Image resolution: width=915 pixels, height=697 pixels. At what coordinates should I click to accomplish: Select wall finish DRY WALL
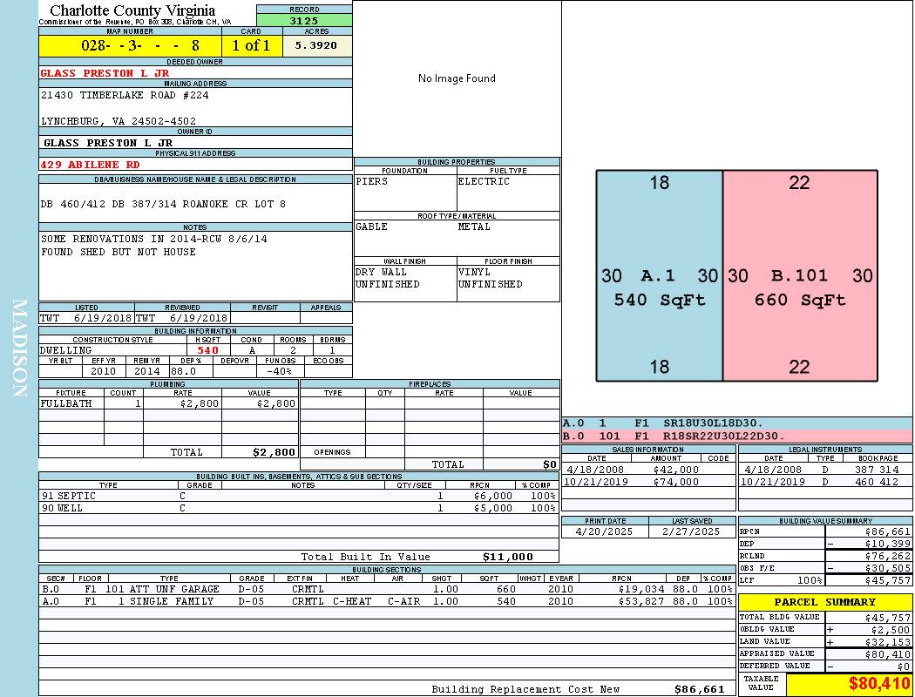pyautogui.click(x=381, y=273)
